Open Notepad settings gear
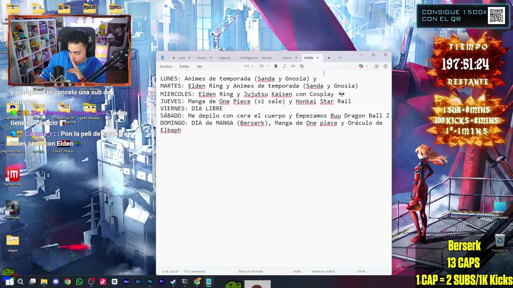This screenshot has height=288, width=513. pyautogui.click(x=386, y=66)
